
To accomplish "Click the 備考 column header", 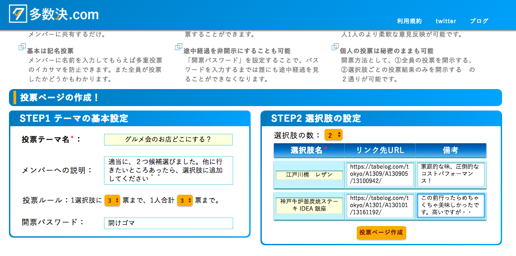I will (x=451, y=150).
